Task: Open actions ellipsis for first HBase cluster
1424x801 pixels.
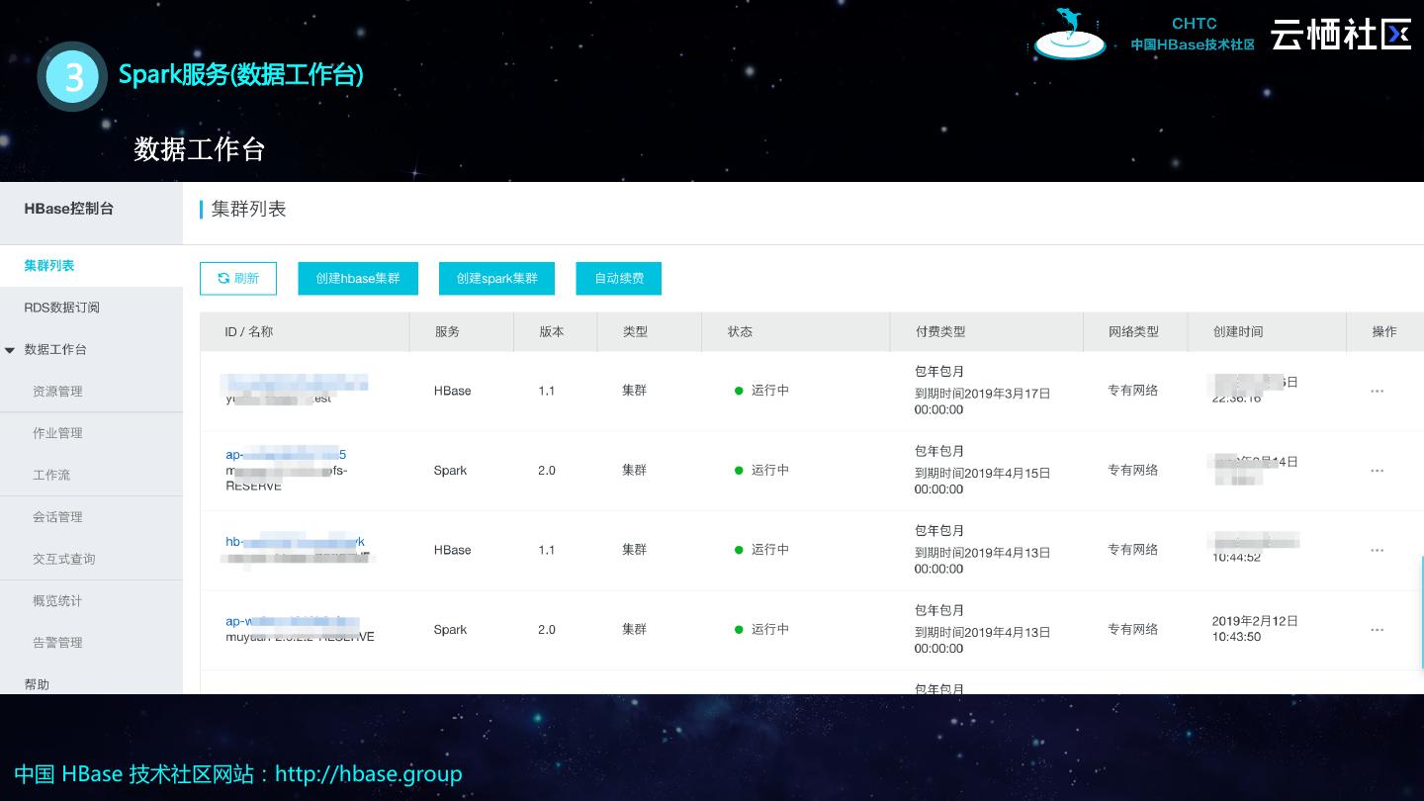Action: pyautogui.click(x=1377, y=392)
